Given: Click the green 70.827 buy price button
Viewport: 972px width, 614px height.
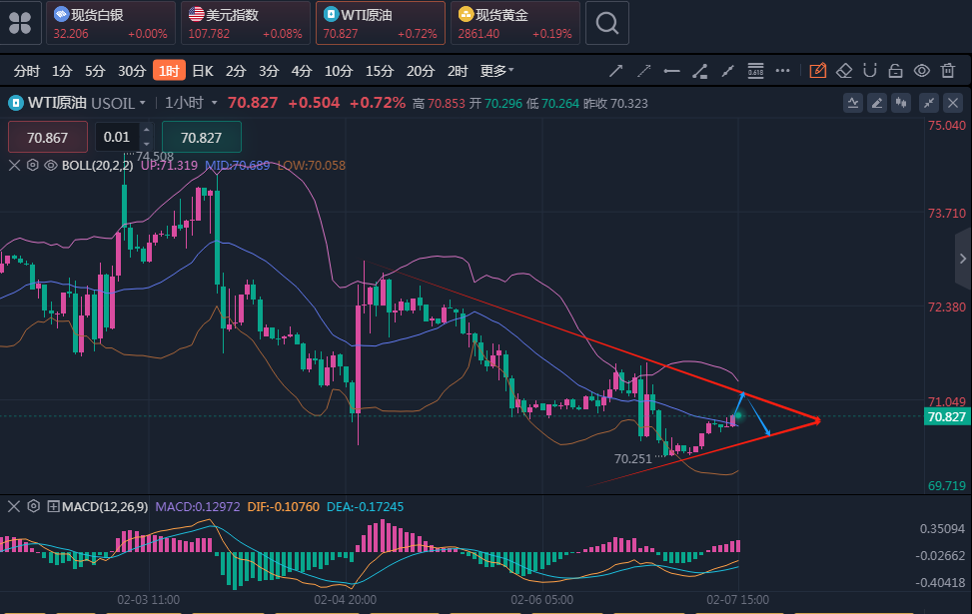Looking at the screenshot, I should (202, 138).
